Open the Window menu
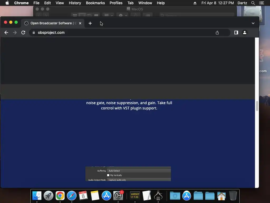This screenshot has height=203, width=270. click(x=145, y=3)
